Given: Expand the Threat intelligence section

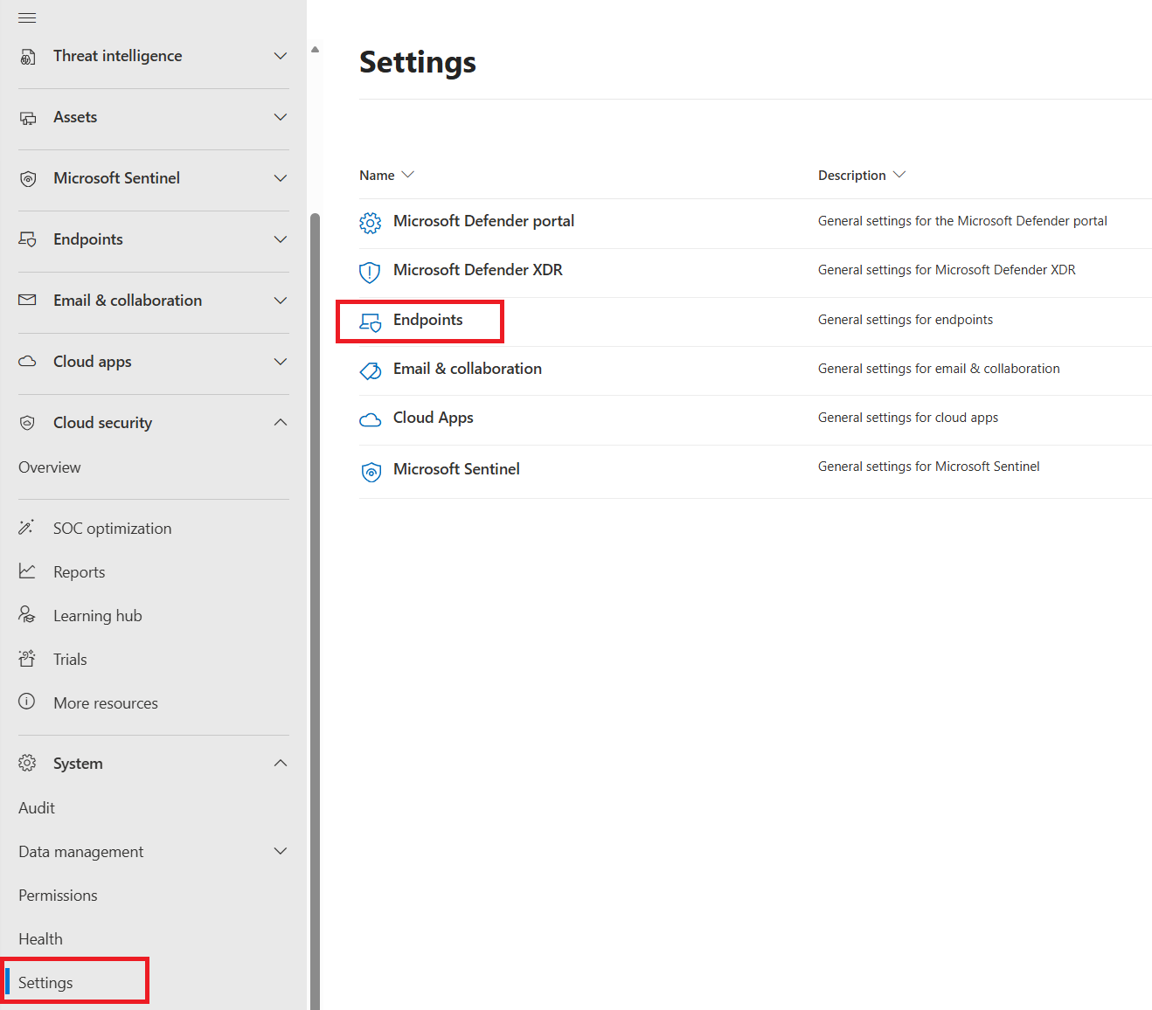Looking at the screenshot, I should (x=280, y=56).
